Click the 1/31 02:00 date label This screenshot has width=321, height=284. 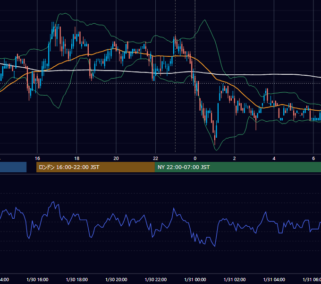point(235,279)
